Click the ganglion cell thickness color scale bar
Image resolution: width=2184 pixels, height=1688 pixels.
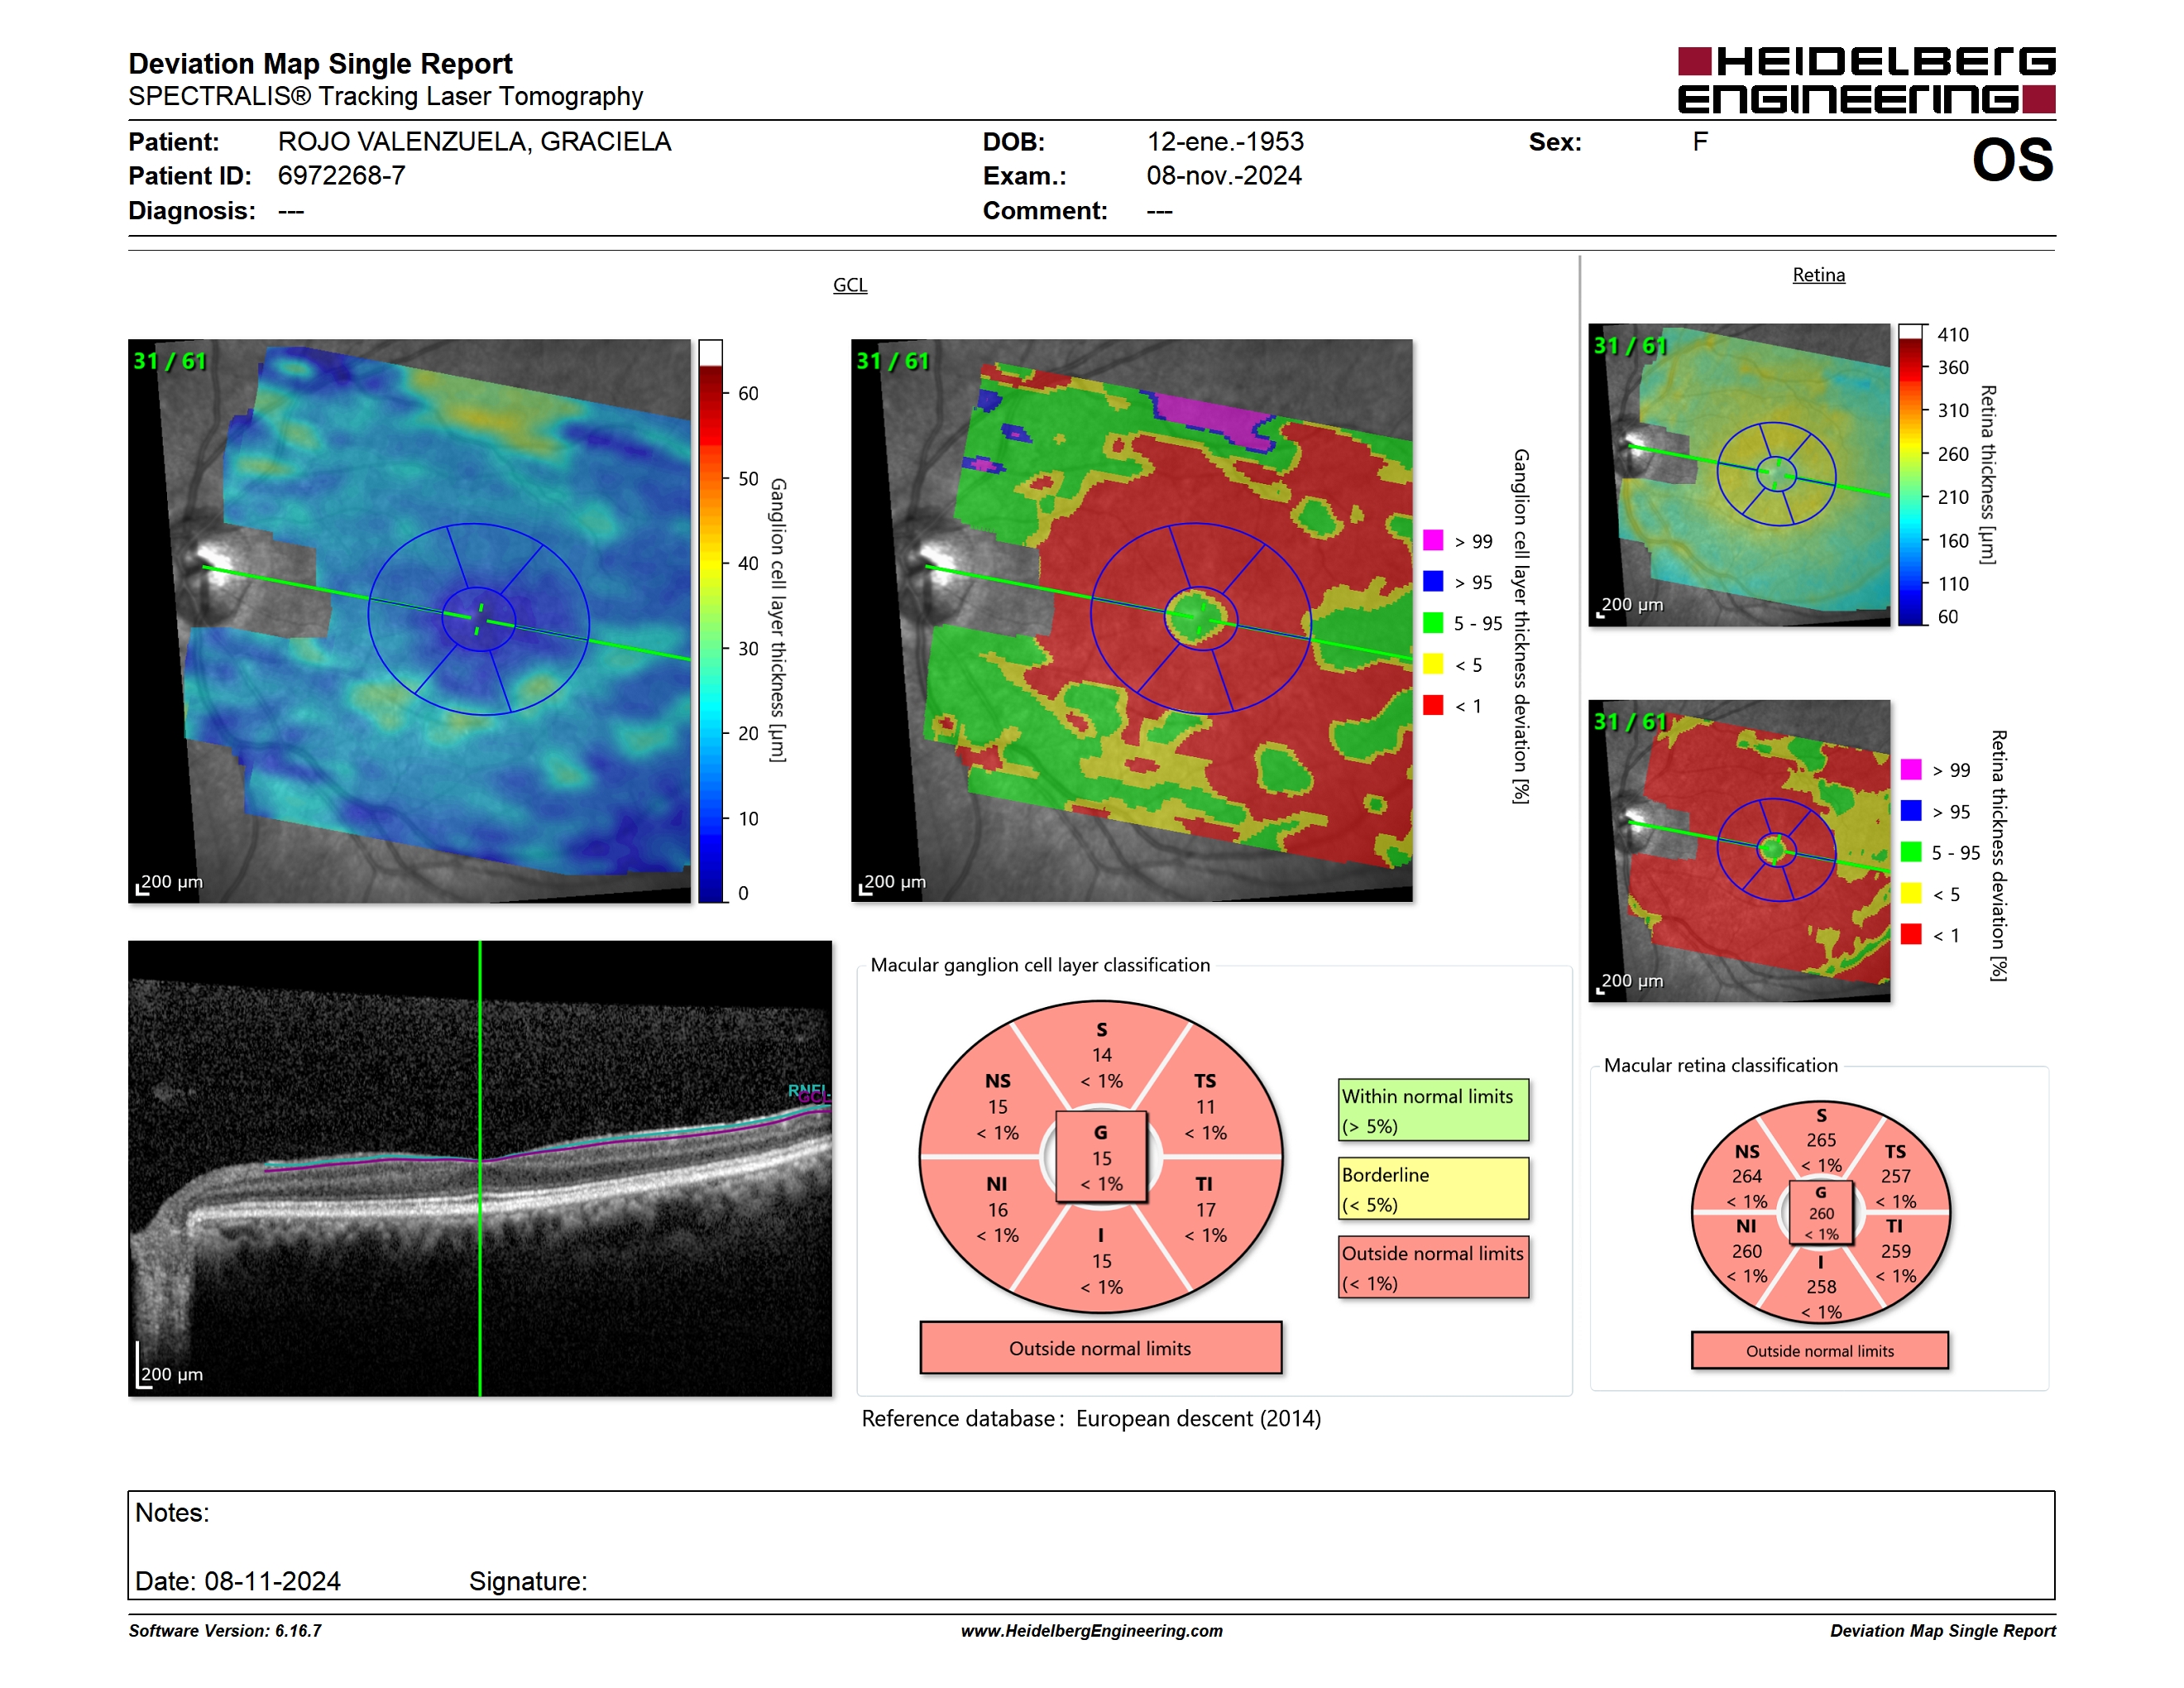[x=710, y=621]
